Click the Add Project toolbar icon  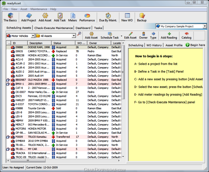tap(29, 17)
